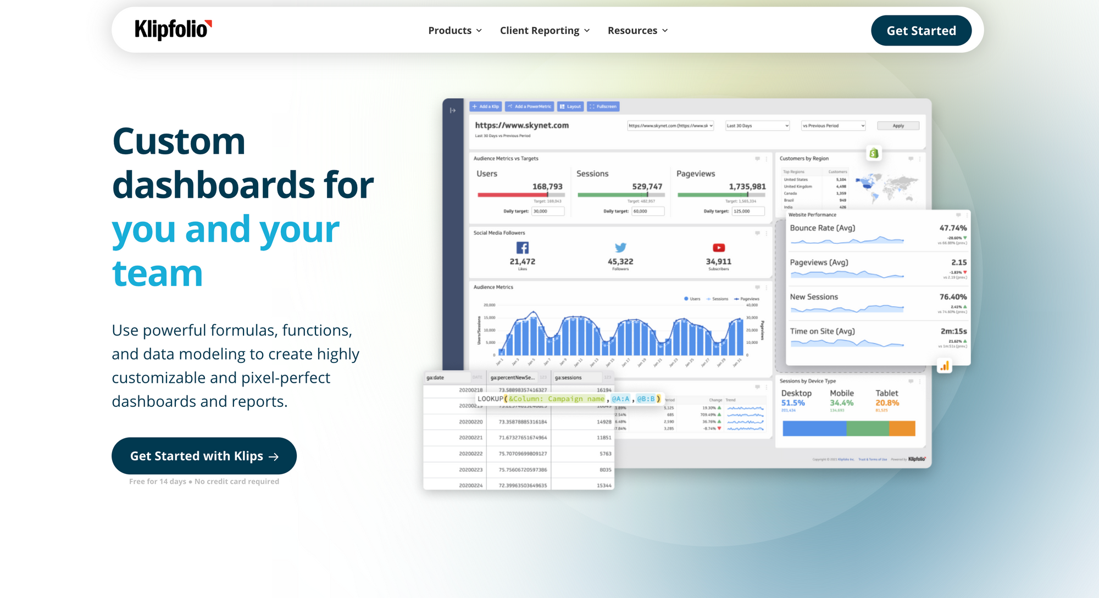Click the Get Started button top right
Image resolution: width=1099 pixels, height=598 pixels.
click(x=922, y=30)
